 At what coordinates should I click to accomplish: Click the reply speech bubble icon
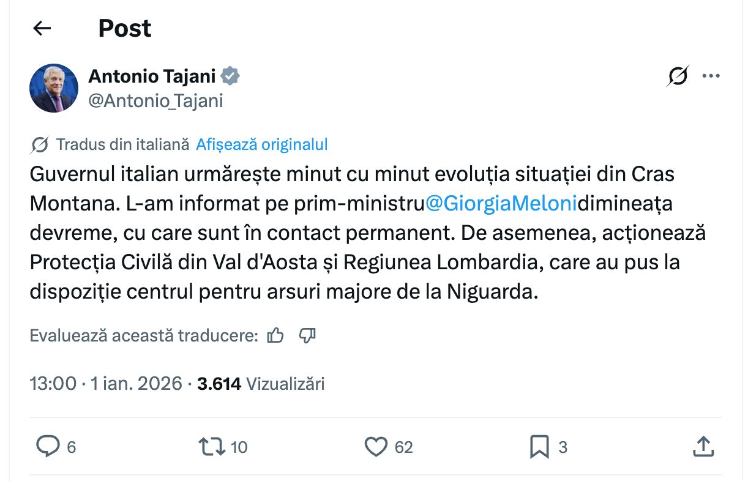[48, 447]
